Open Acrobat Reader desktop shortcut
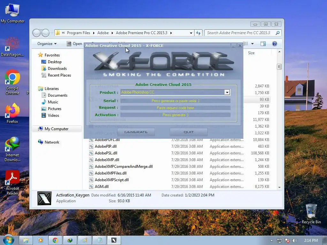 pyautogui.click(x=12, y=183)
